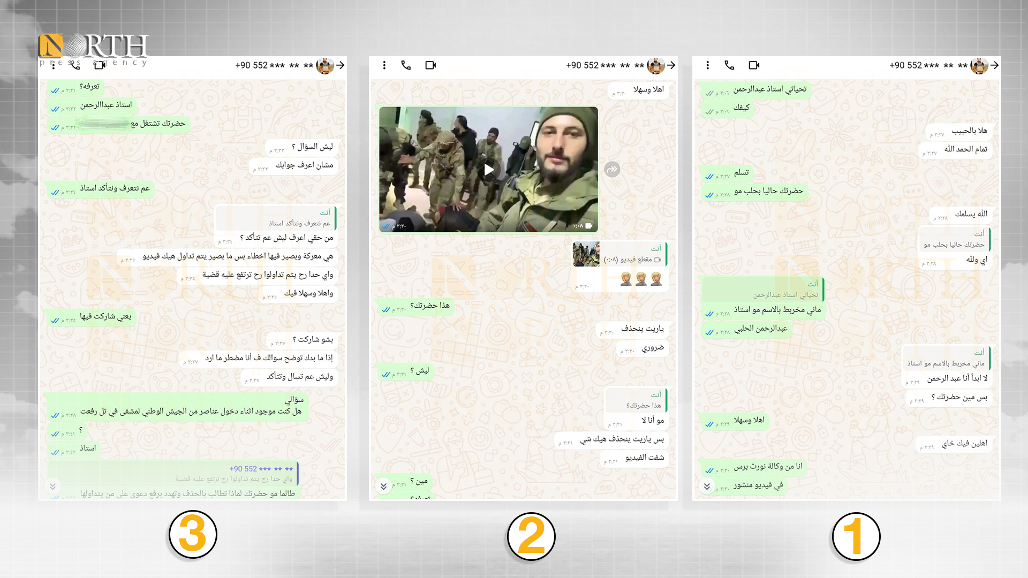Tap the back arrow in screenshot 2 header
Viewport: 1028px width, 578px height.
pyautogui.click(x=671, y=65)
